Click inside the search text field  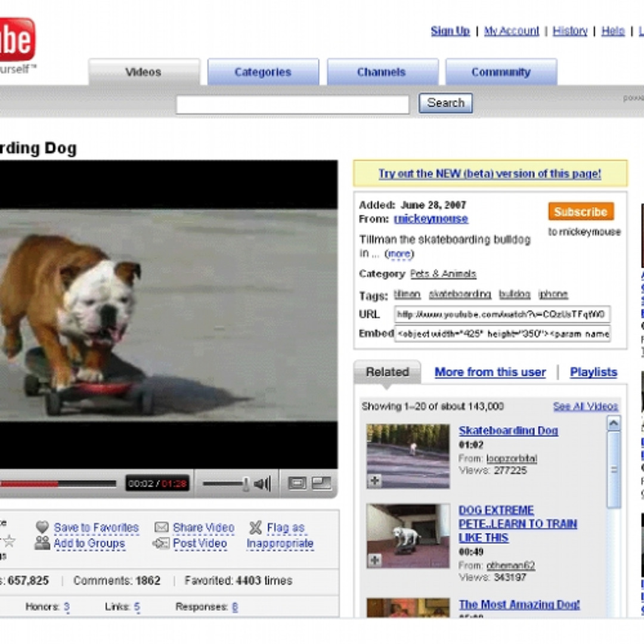tap(292, 104)
